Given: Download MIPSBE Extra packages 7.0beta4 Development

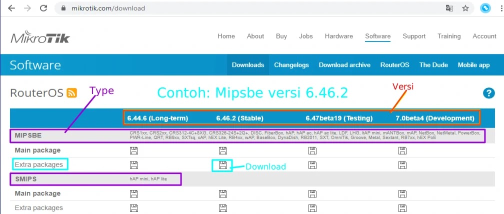Looking at the screenshot, I should pyautogui.click(x=402, y=165).
